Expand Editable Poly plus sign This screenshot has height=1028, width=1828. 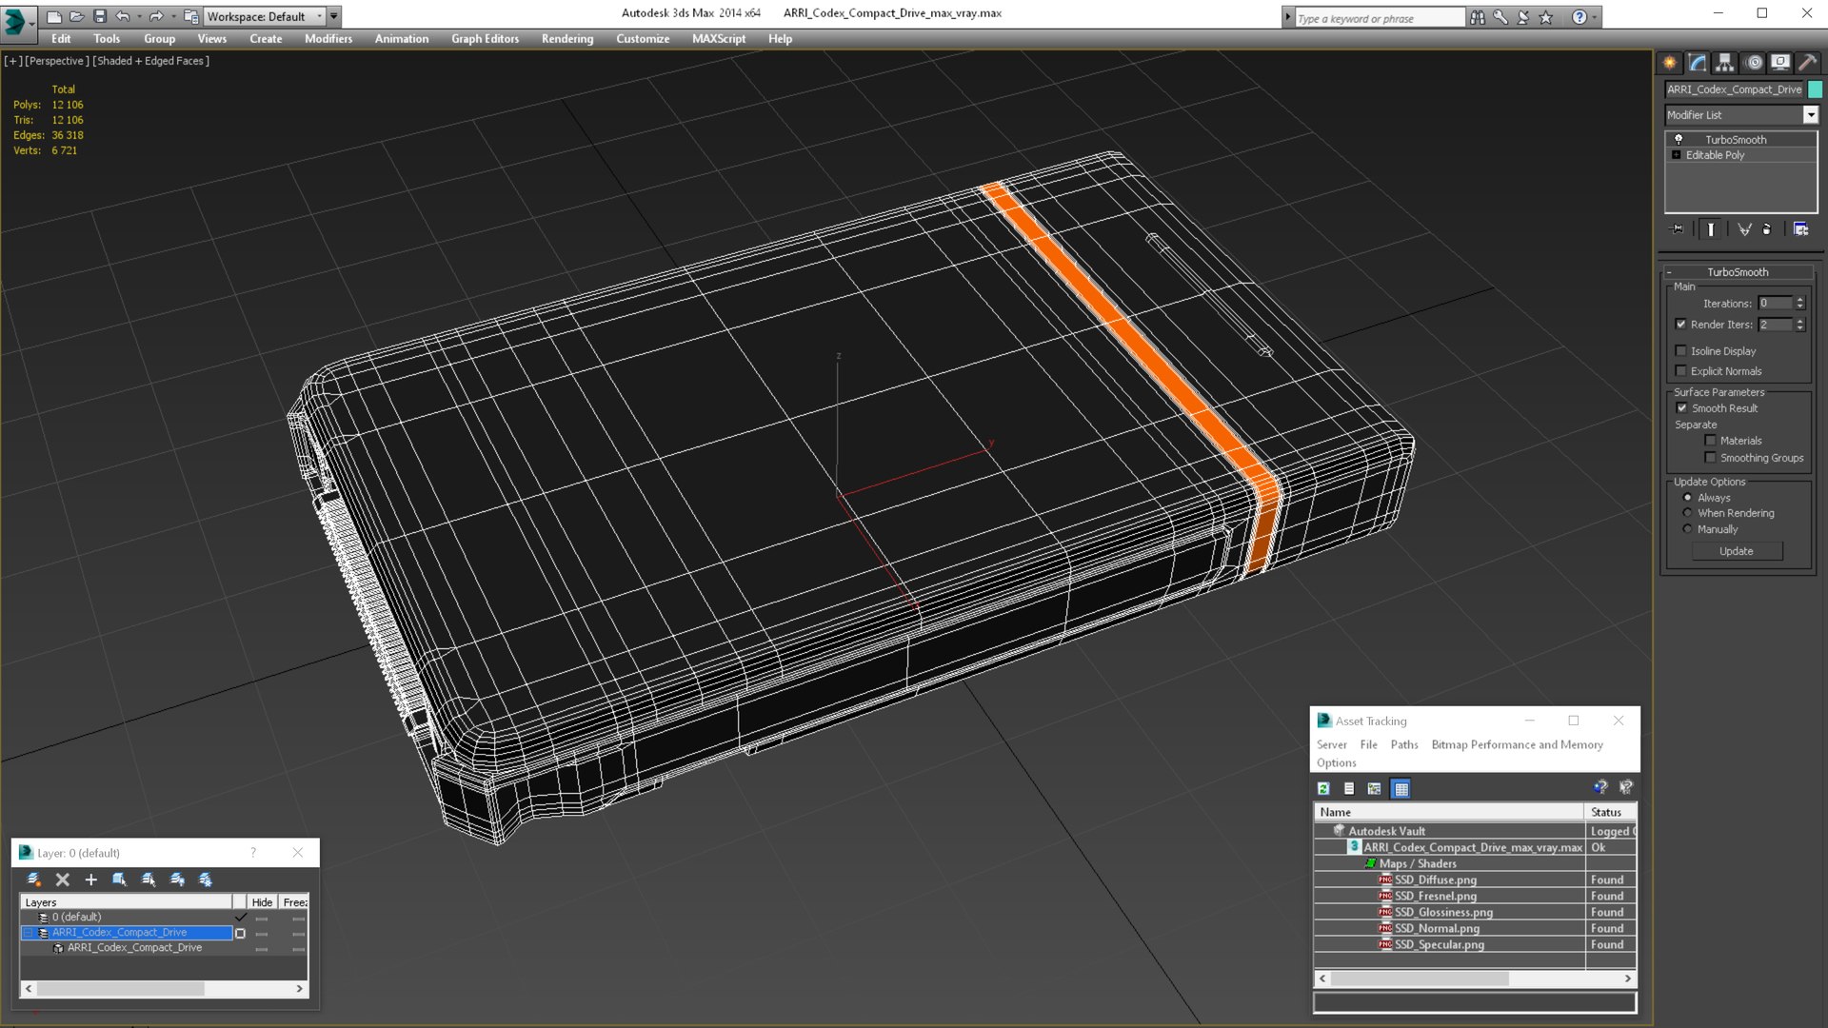click(1677, 155)
